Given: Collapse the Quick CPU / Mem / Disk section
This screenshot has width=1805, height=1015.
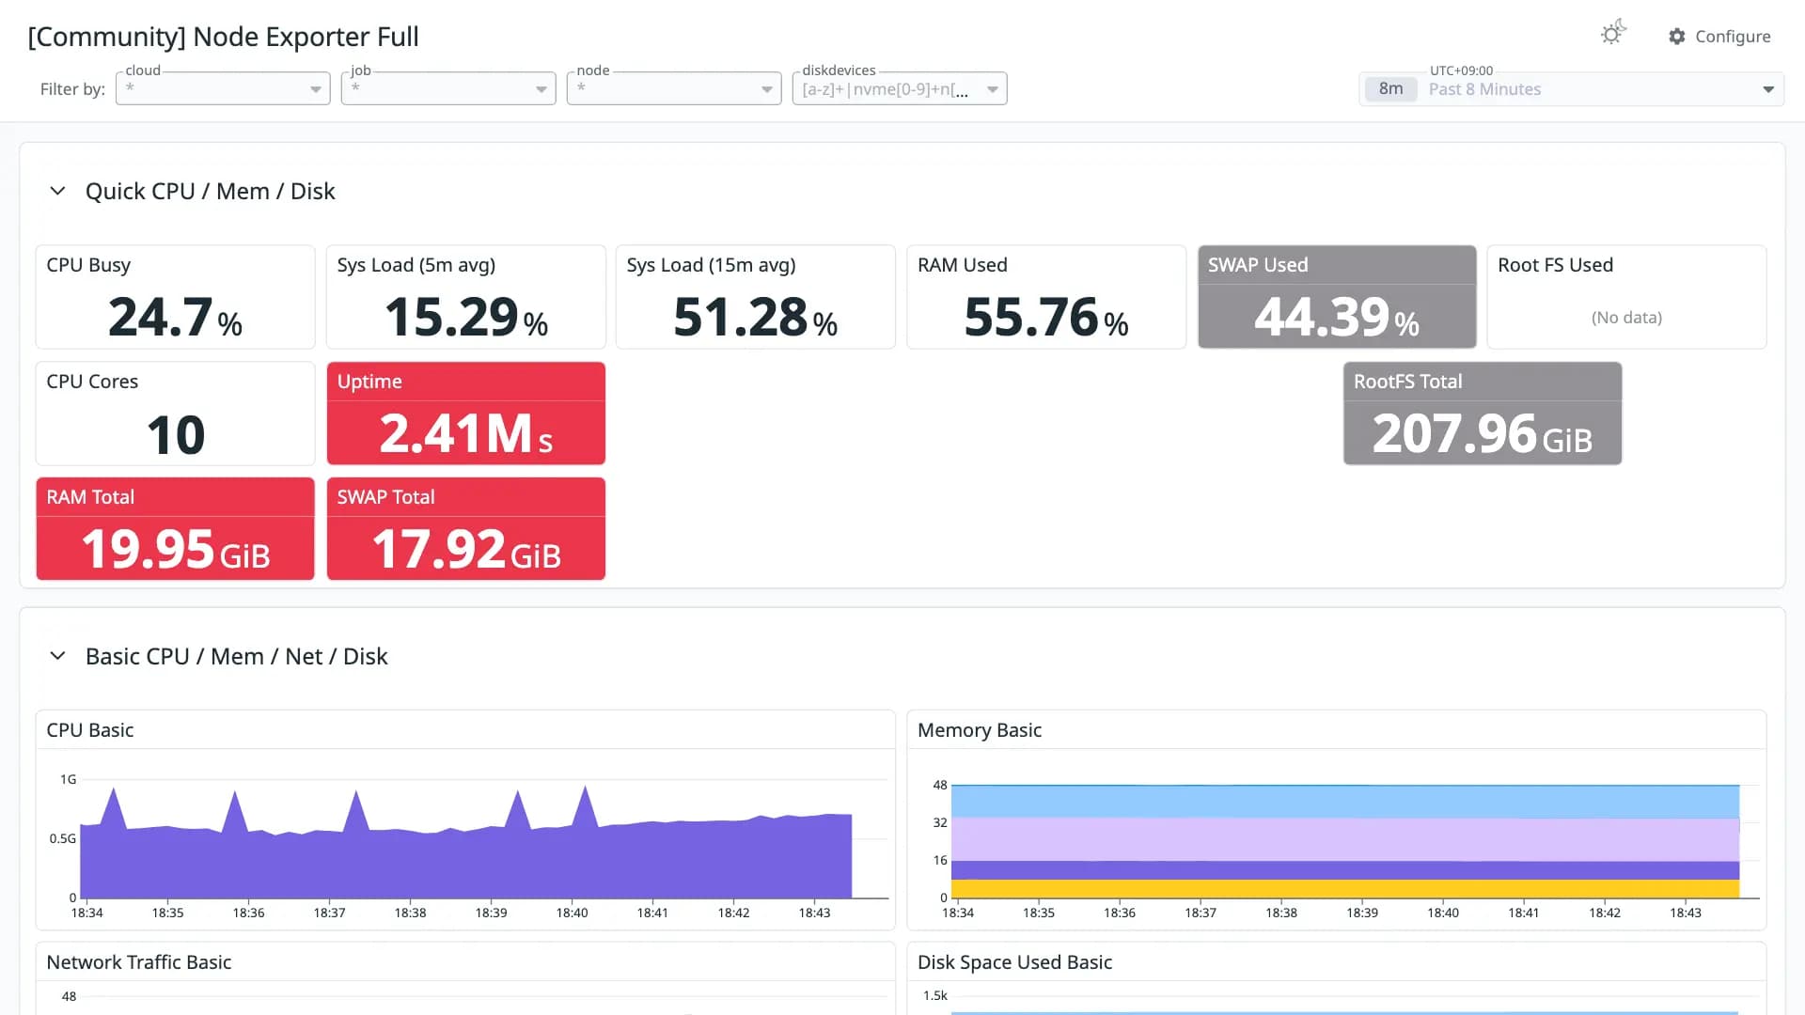Looking at the screenshot, I should tap(57, 191).
